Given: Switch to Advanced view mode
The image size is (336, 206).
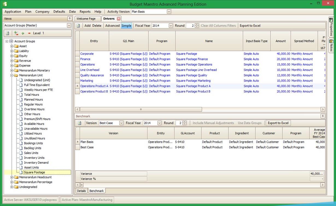Looking at the screenshot, I should tap(112, 26).
